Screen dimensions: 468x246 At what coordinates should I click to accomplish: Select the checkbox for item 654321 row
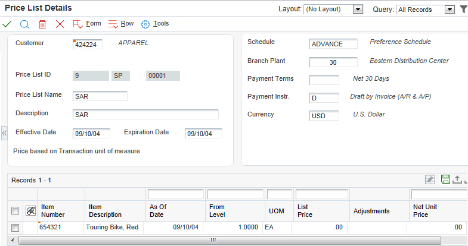pos(15,228)
